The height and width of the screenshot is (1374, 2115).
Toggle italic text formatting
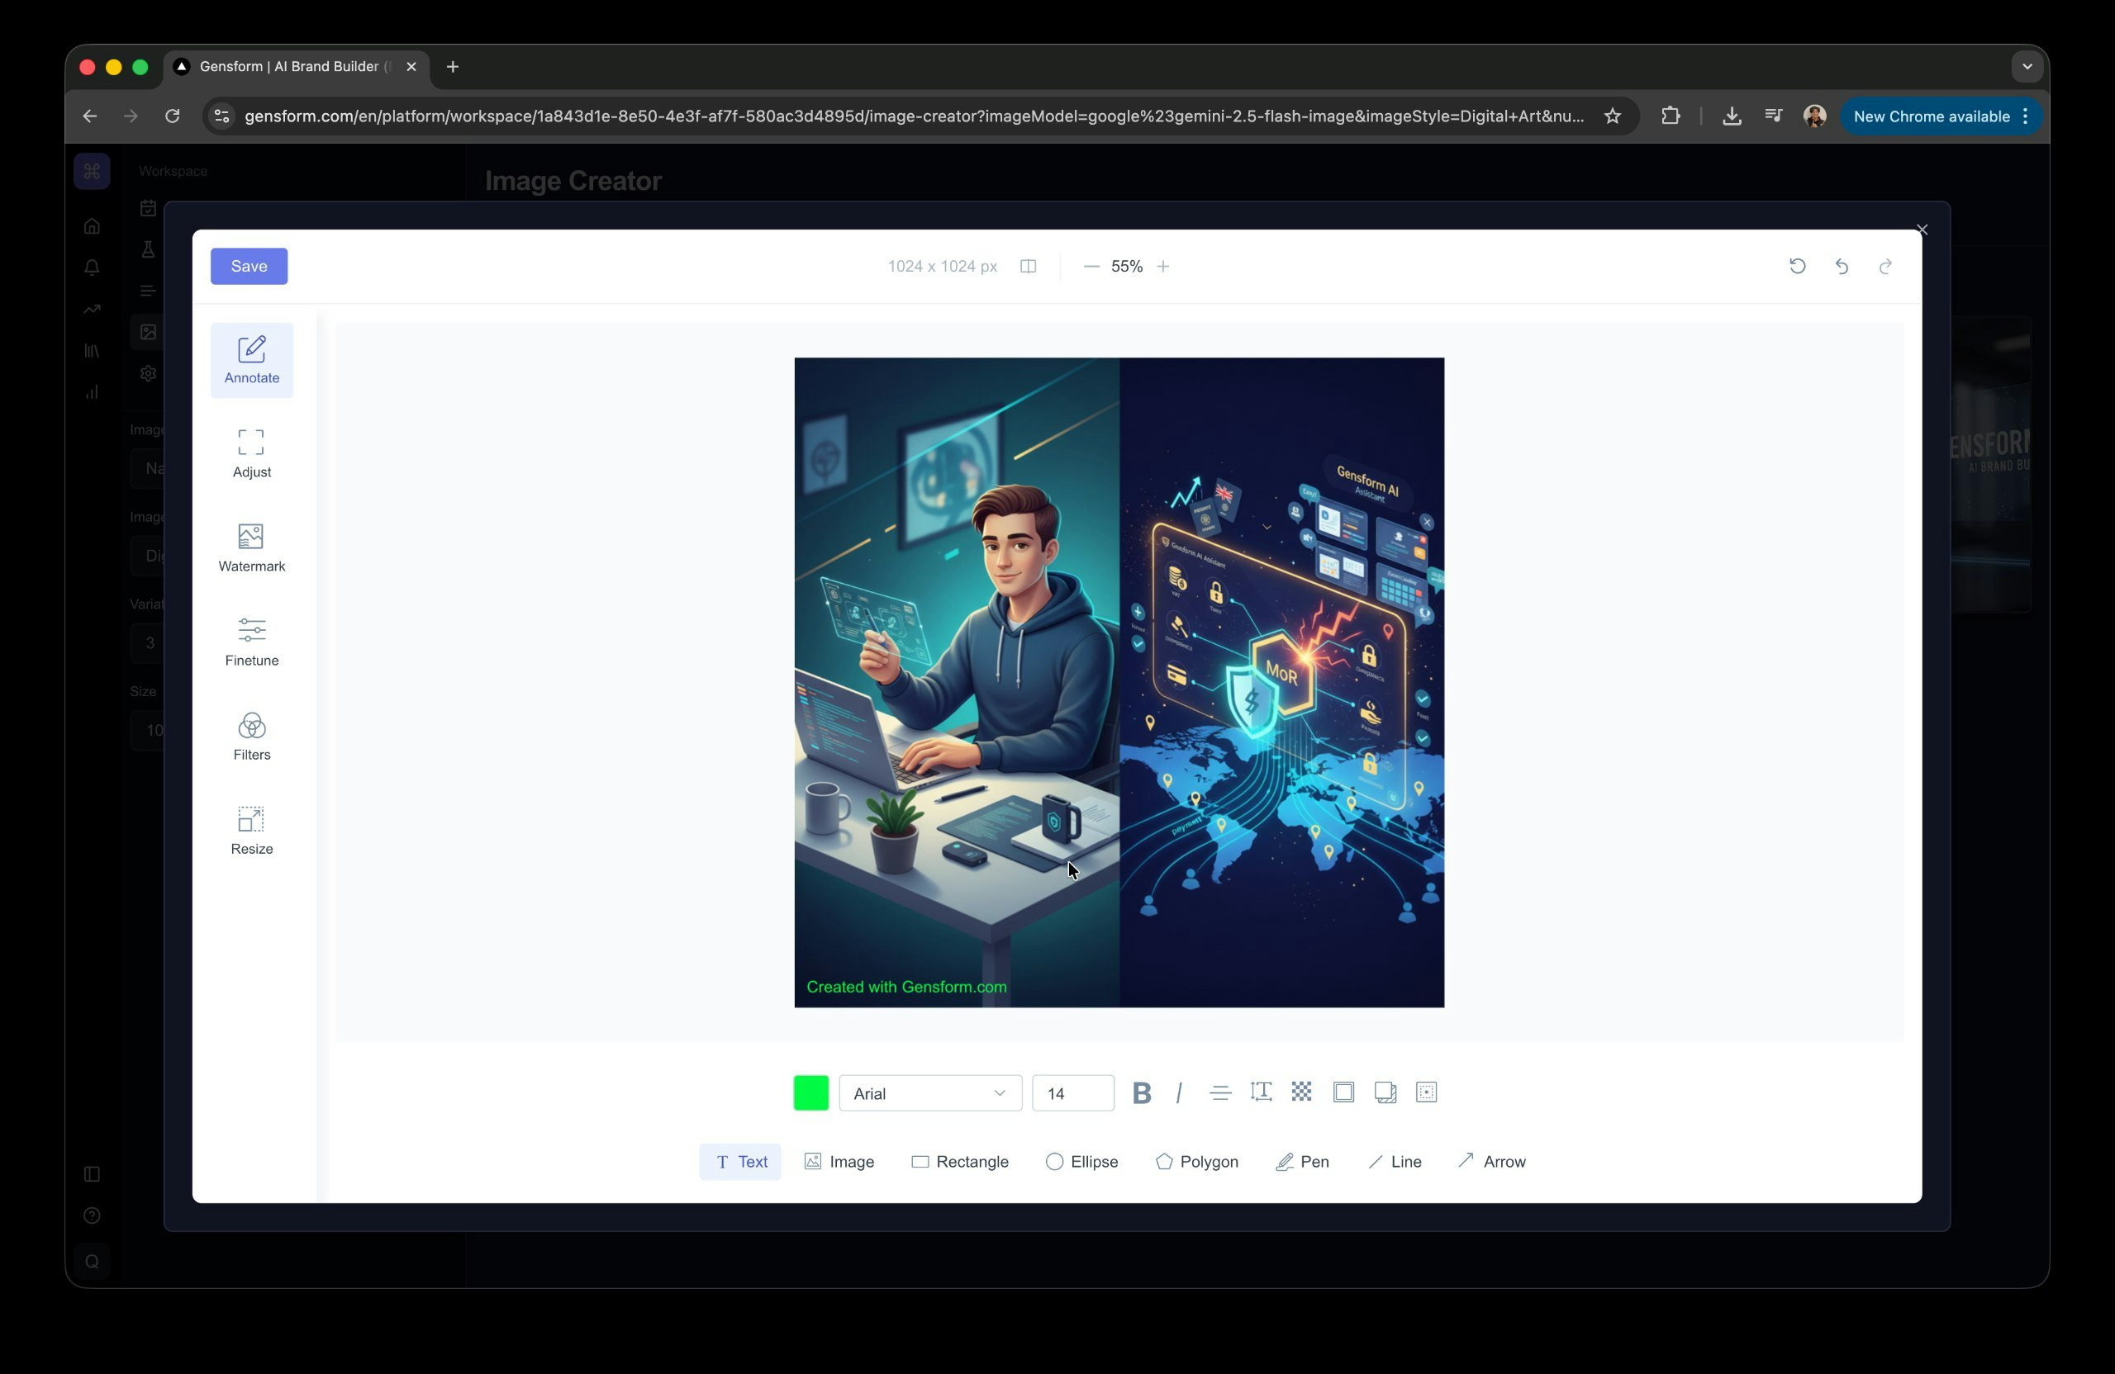pos(1178,1092)
